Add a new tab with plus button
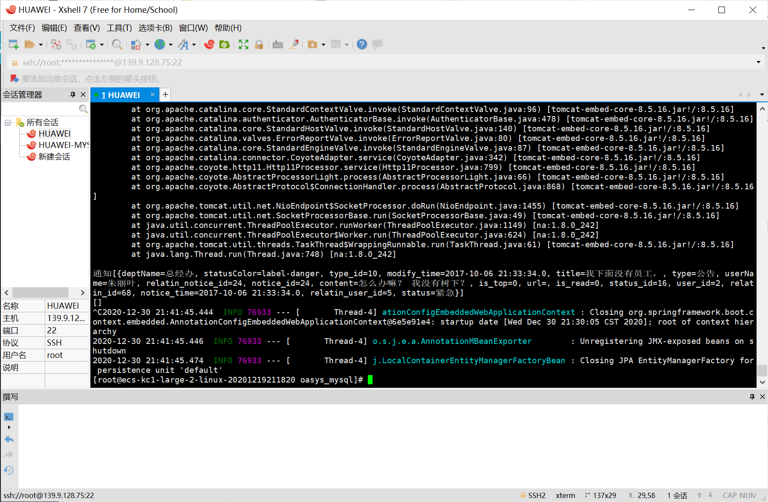Viewport: 768px width, 502px height. coord(165,94)
